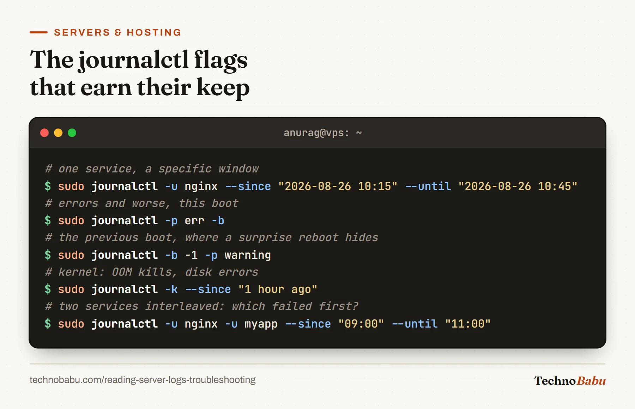Click the comment '# errors and worse, this boot'
Image resolution: width=635 pixels, height=409 pixels.
(142, 203)
